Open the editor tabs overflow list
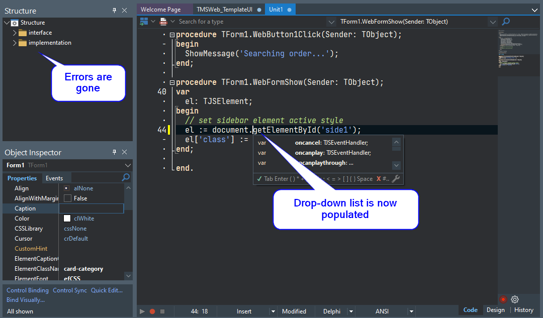The image size is (543, 318). point(534,10)
